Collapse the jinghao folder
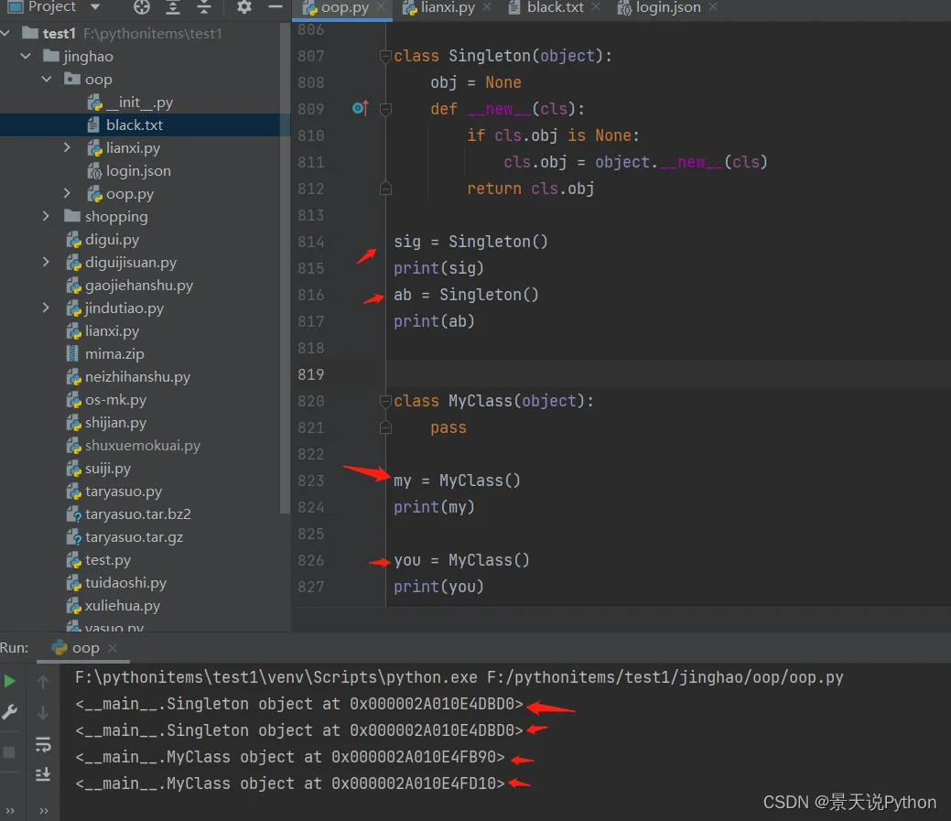 pyautogui.click(x=26, y=57)
